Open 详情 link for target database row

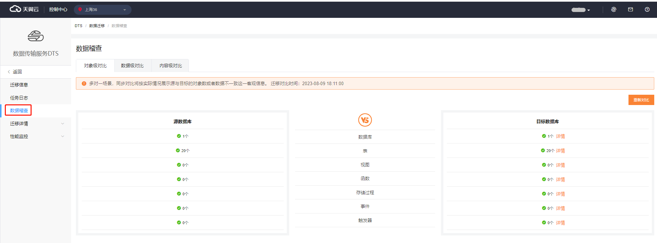(x=560, y=136)
